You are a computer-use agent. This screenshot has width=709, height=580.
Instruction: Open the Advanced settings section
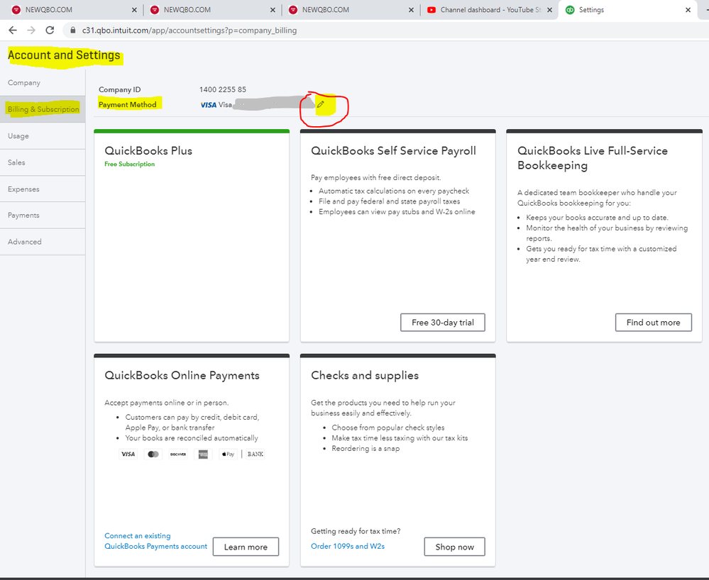pos(43,242)
